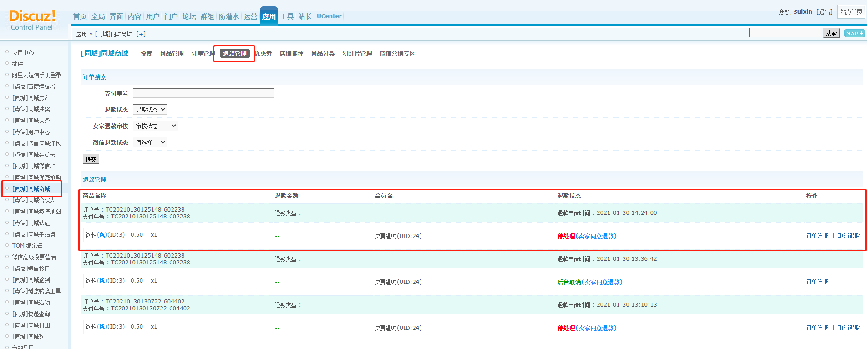Click the MAP button icon

pyautogui.click(x=854, y=33)
